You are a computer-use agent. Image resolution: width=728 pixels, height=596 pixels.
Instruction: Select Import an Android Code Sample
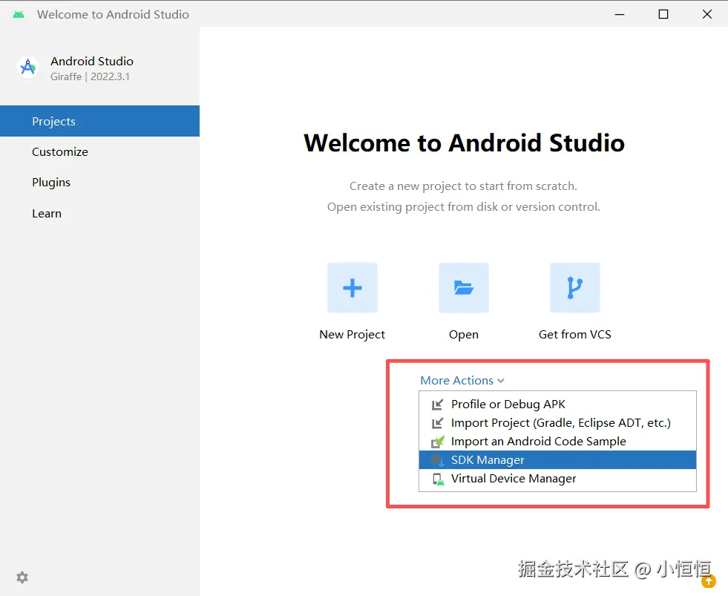pyautogui.click(x=557, y=442)
